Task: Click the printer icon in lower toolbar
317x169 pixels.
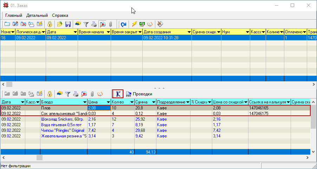Action: (76, 94)
